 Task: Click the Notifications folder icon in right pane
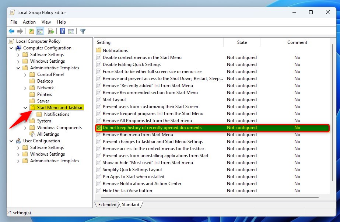click(x=99, y=51)
